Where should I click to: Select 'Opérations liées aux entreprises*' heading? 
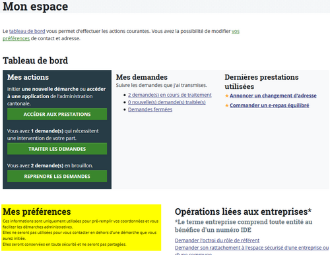pos(243,212)
